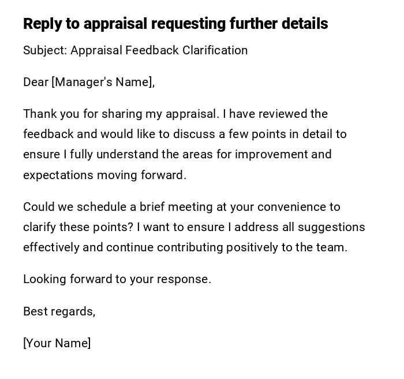This screenshot has width=404, height=379.
Task: Click the word "Subject:" label
Action: click(44, 50)
